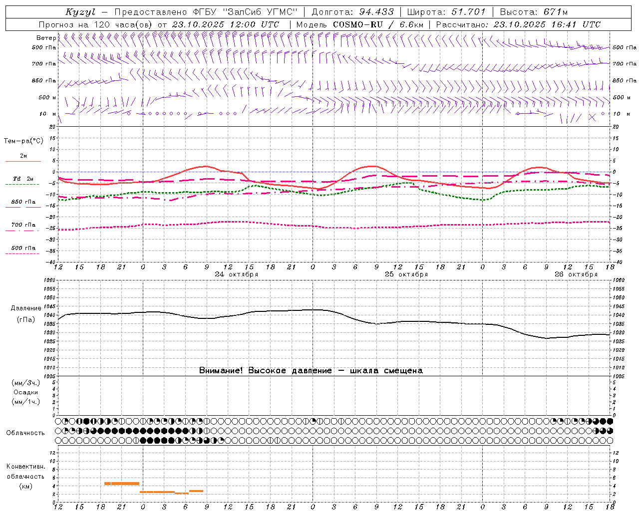Click the (мм/3ч.) precipitation unit label
This screenshot has width=639, height=511.
click(26, 383)
